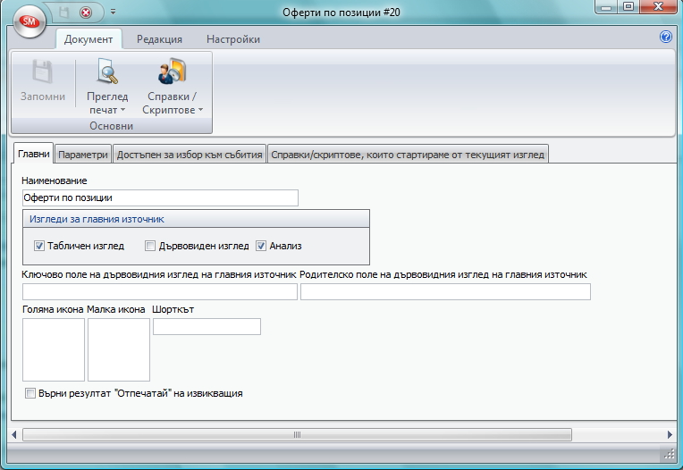
Task: Expand the Справки / Скриптове dropdown arrow
Action: (200, 110)
